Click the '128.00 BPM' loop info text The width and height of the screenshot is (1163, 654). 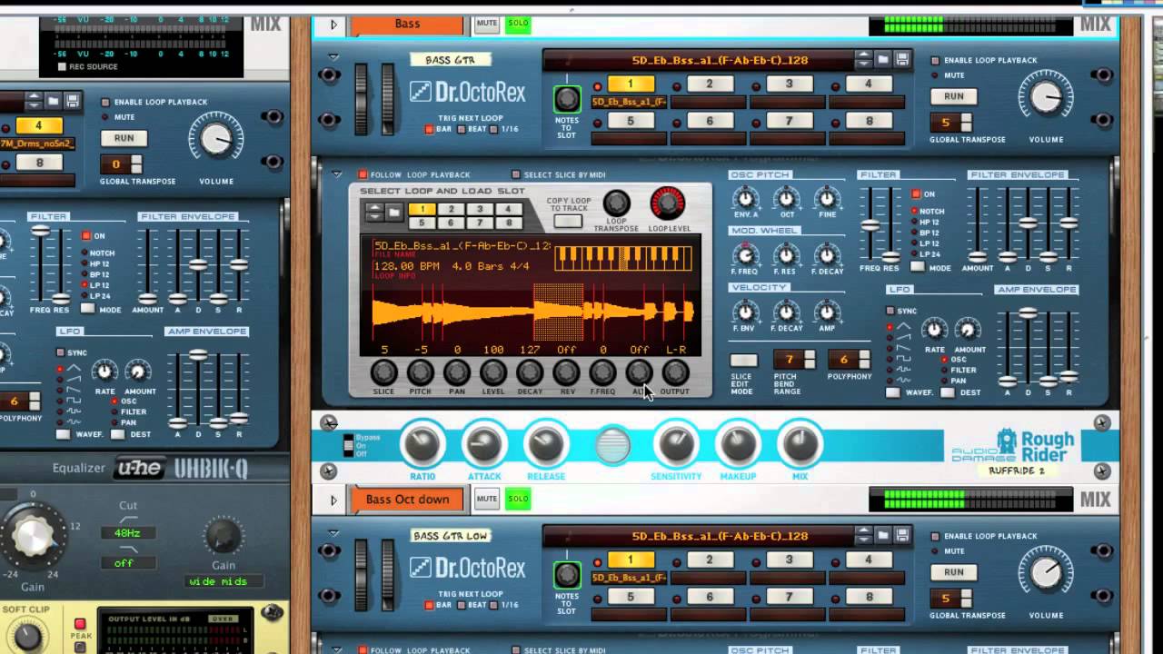point(409,266)
